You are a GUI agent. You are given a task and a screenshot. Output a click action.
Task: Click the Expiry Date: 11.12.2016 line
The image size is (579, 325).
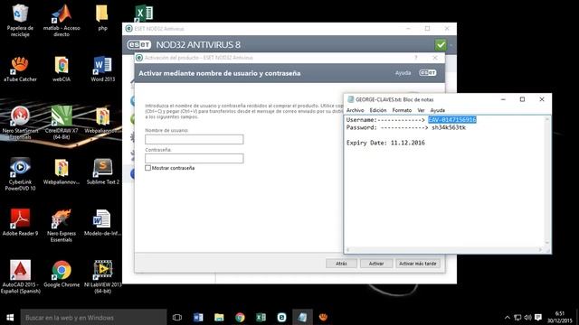pos(385,143)
